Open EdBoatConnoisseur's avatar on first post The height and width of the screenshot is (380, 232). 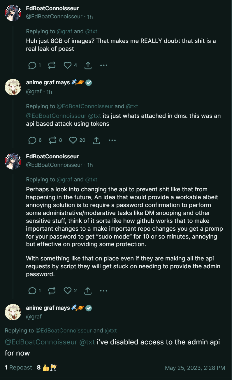click(13, 13)
